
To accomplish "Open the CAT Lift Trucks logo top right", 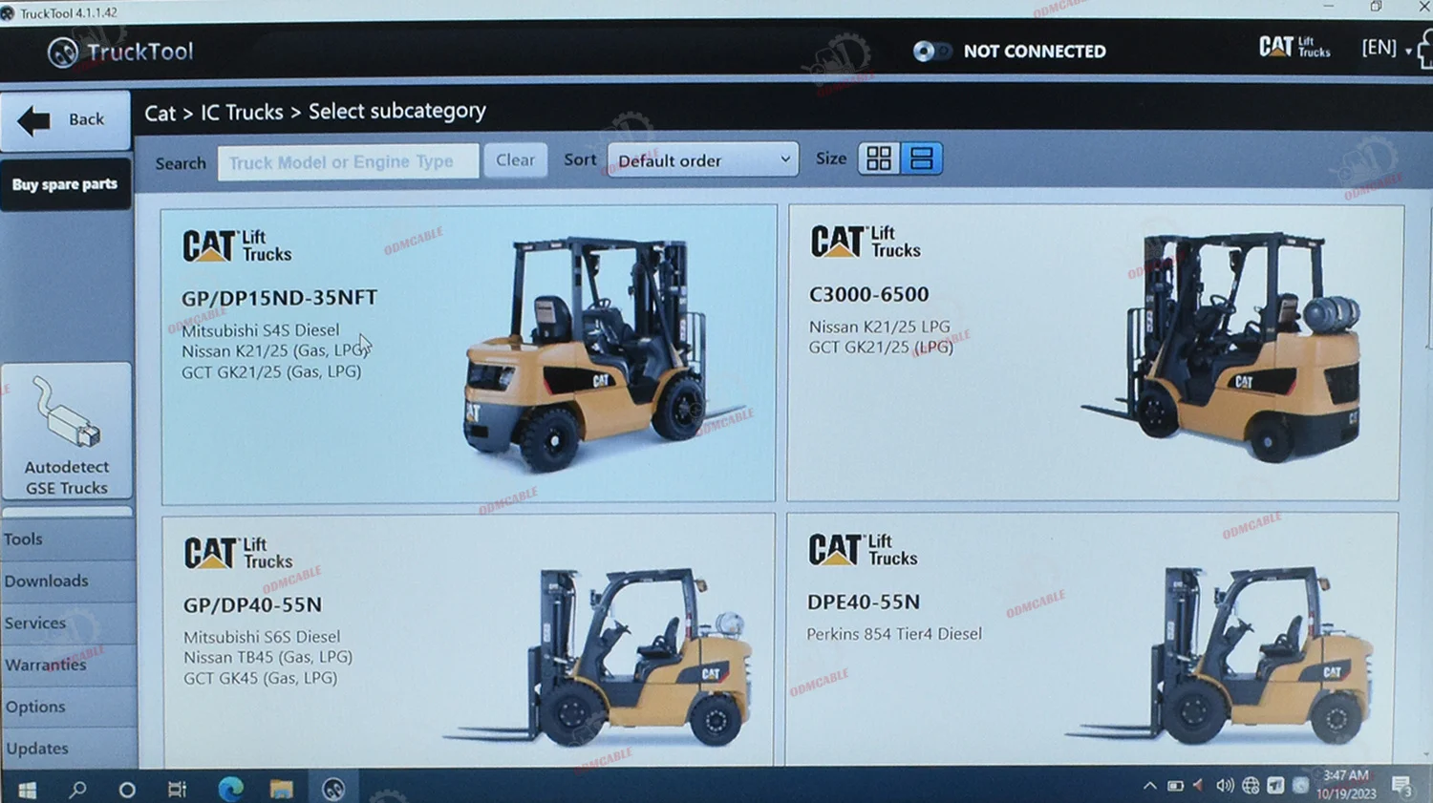I will point(1294,45).
